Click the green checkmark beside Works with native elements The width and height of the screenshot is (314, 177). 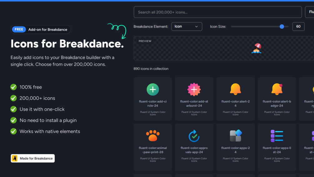tap(13, 131)
